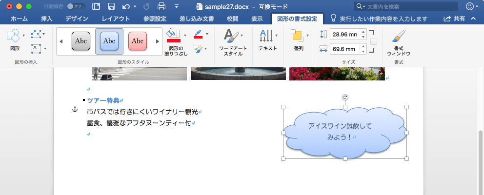Toggle the AutoSave (自動保存) switch
This screenshot has height=195, width=484.
76,6
